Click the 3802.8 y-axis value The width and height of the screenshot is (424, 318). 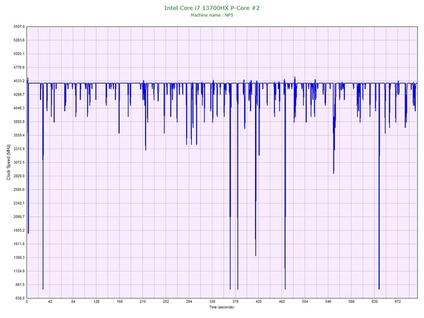click(19, 122)
